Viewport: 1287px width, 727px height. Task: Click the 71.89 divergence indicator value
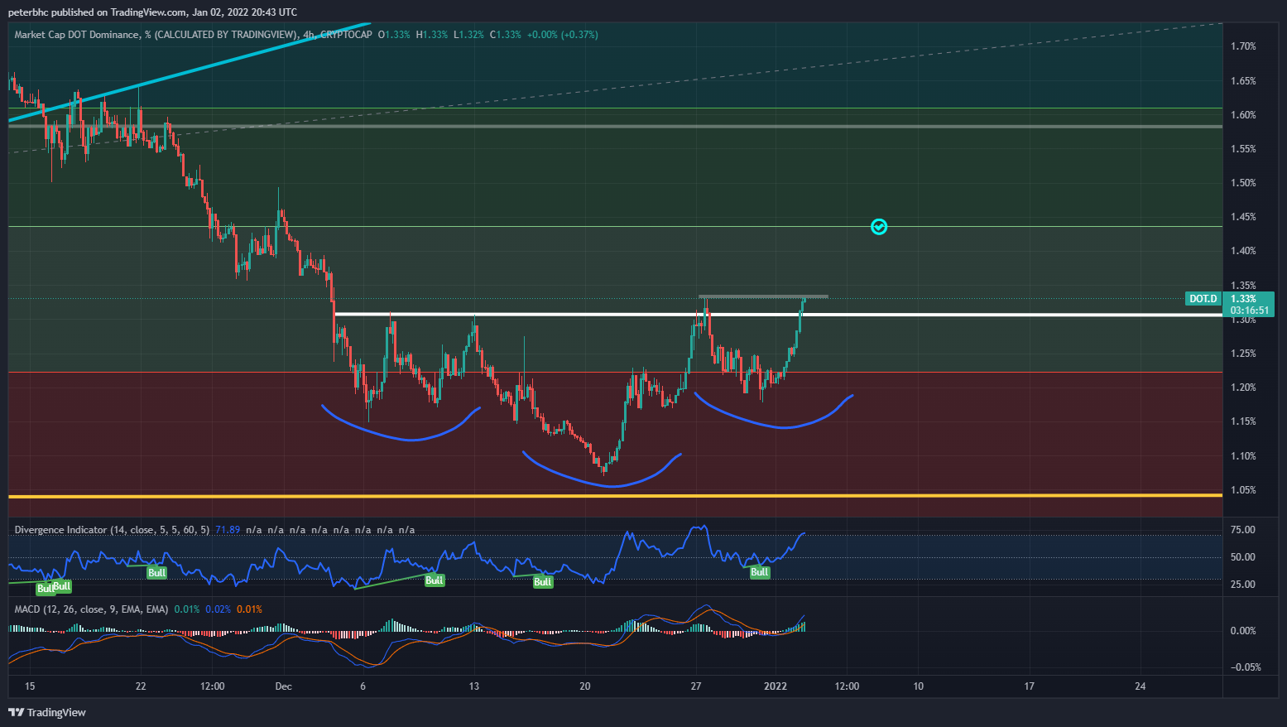click(x=228, y=530)
